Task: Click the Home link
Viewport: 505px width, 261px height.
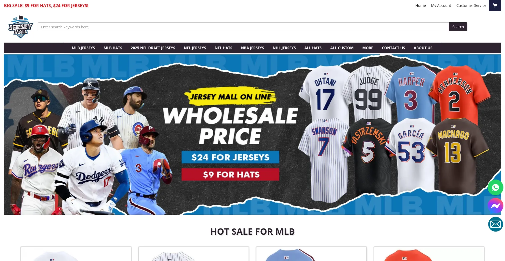Action: point(421,6)
